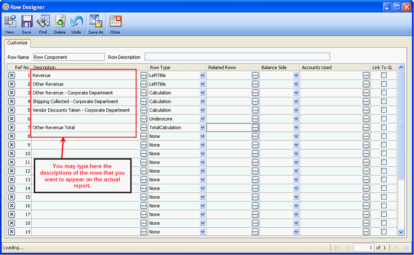The height and width of the screenshot is (255, 414).
Task: Click the grid scroll down arrow
Action: [401, 232]
